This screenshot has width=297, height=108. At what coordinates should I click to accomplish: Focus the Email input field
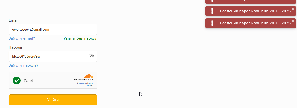coord(53,30)
